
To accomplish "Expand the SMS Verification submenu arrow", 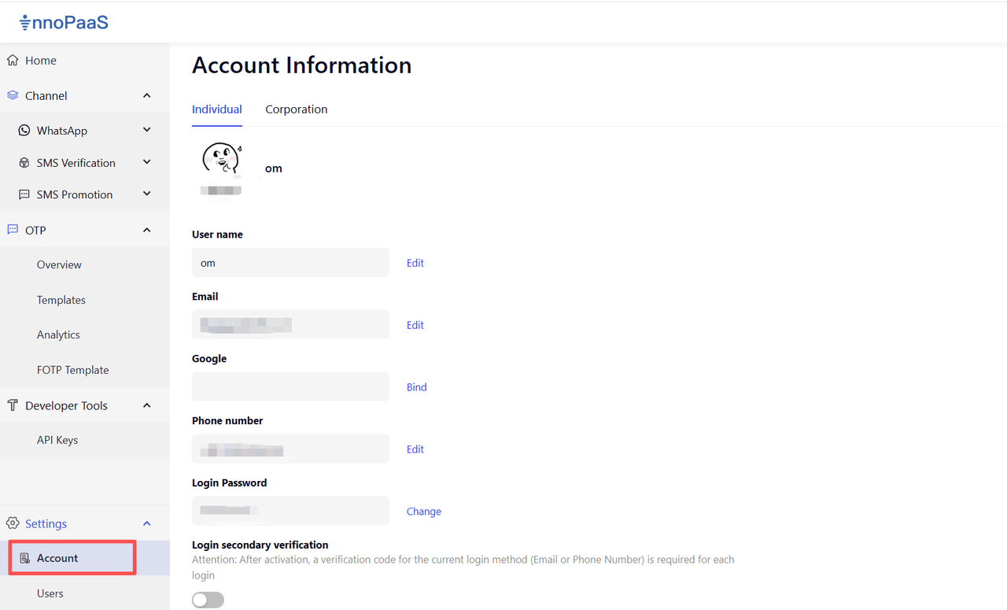I will pos(146,163).
